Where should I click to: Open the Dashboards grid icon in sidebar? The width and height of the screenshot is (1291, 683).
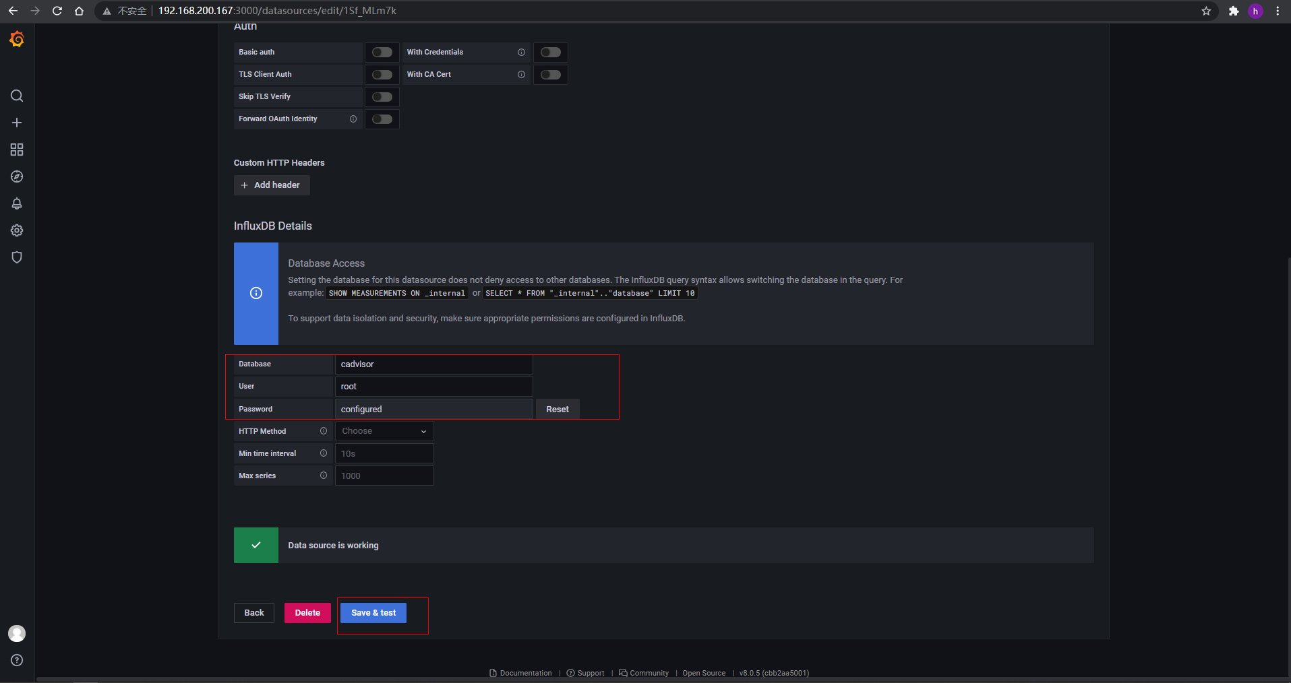coord(17,150)
